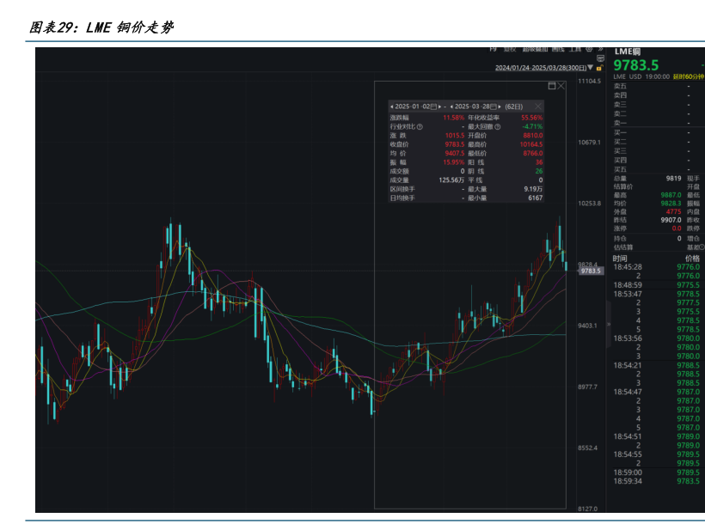Viewport: 705px width, 524px height.
Task: Click the LME铜 title in the quote panel
Action: coord(628,52)
